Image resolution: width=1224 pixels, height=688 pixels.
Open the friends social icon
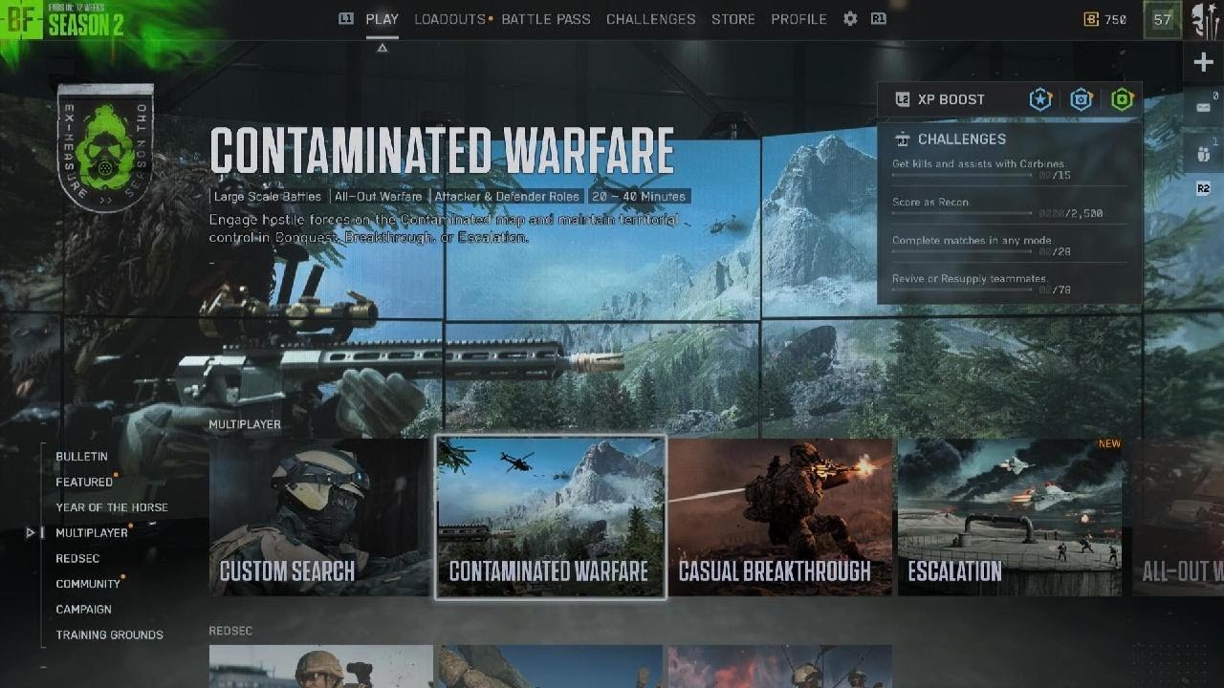(1203, 153)
